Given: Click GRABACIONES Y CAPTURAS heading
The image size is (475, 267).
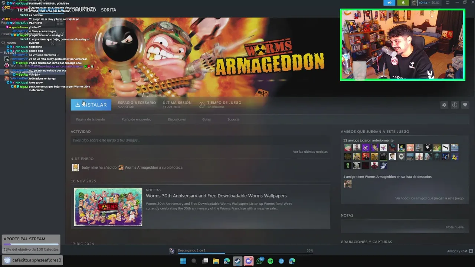Looking at the screenshot, I should (366, 242).
